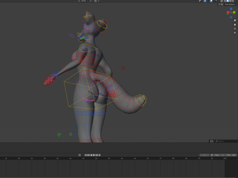Click the pan hand viewport icon

pyautogui.click(x=235, y=25)
